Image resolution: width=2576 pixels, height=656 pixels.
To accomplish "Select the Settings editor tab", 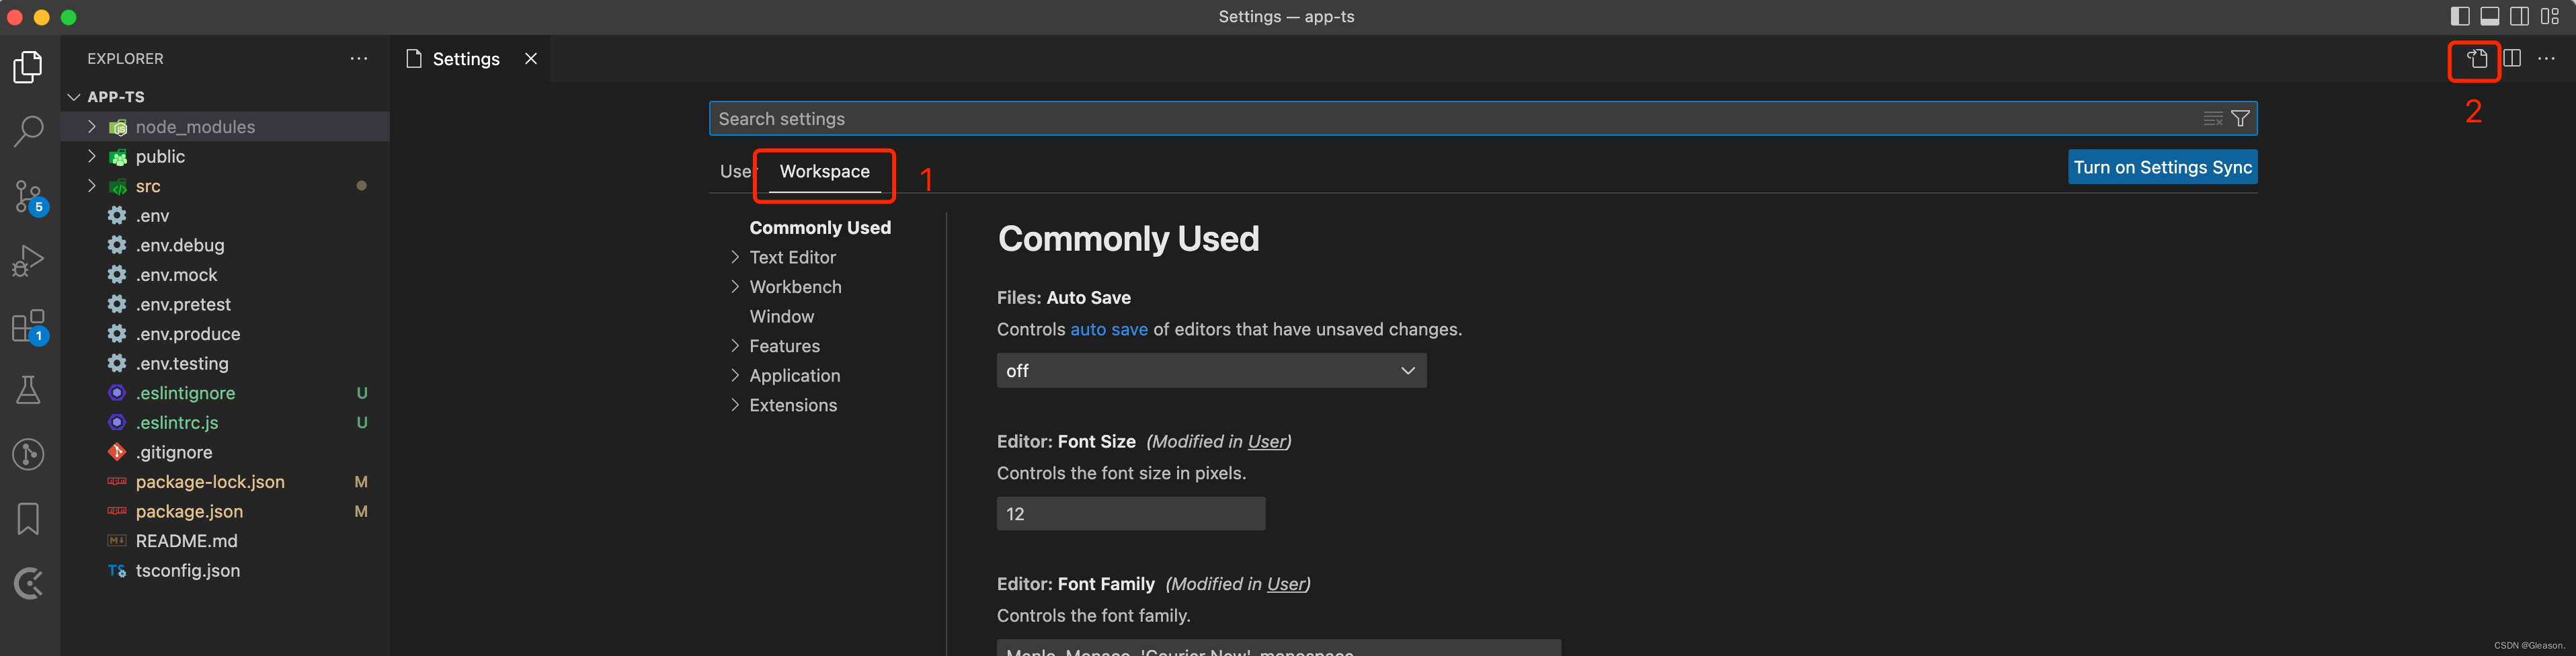I will (x=467, y=59).
